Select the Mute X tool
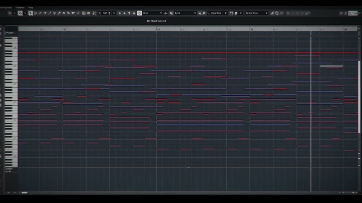Image resolution: width=362 pixels, height=203 pixels. tap(64, 13)
